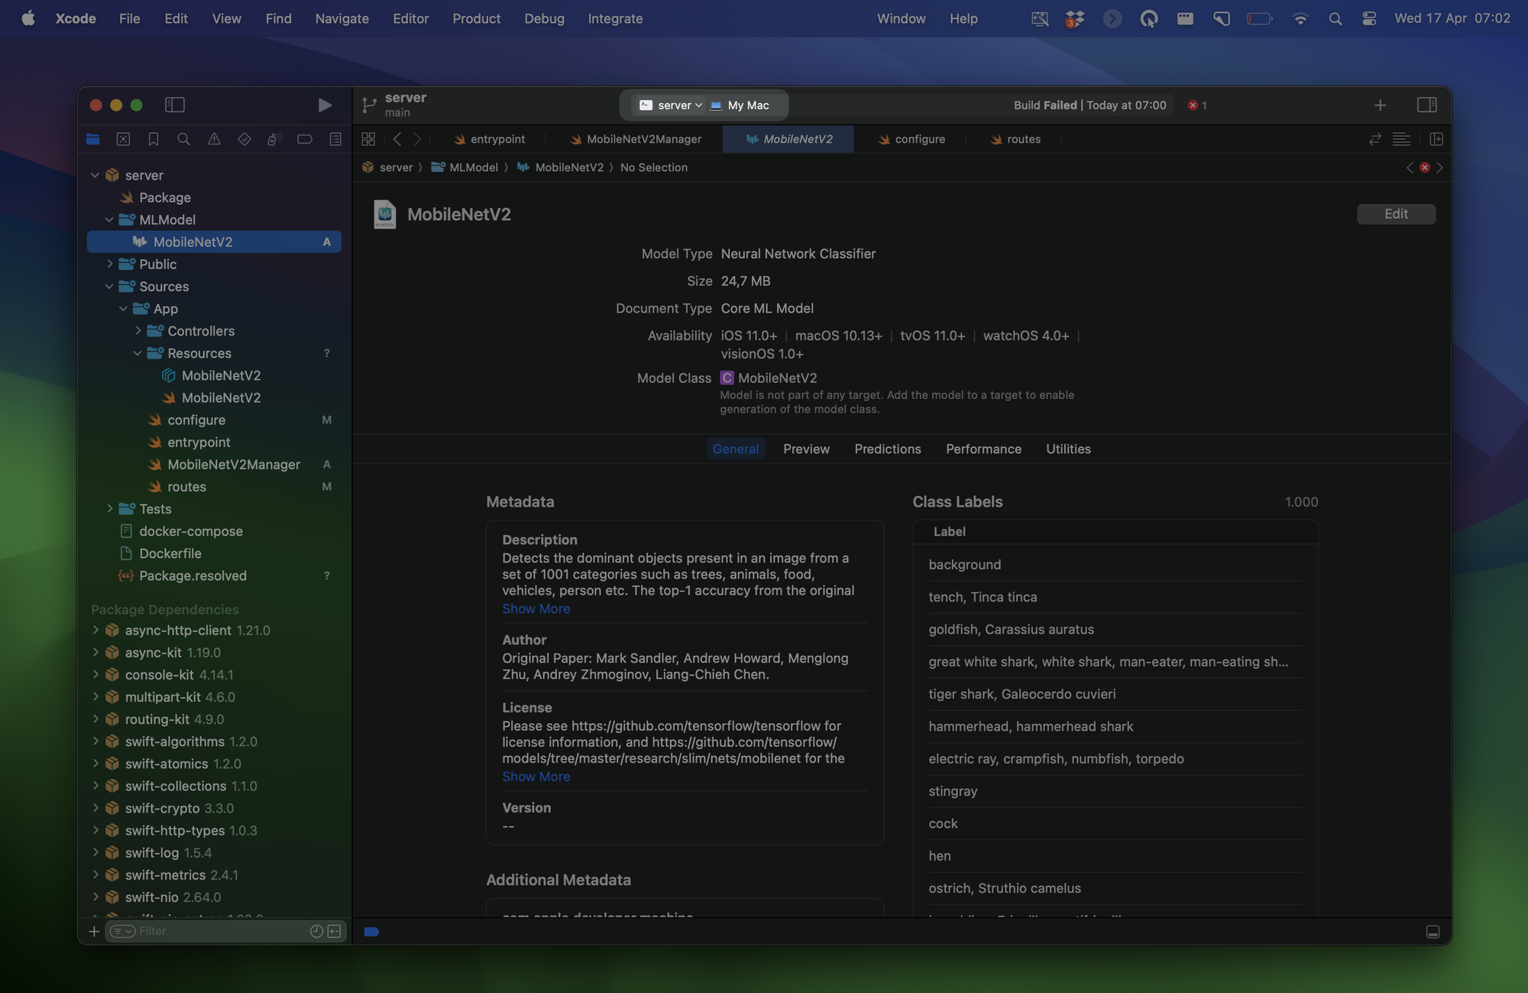Open the Bookmark navigator icon
This screenshot has width=1528, height=993.
tap(153, 138)
